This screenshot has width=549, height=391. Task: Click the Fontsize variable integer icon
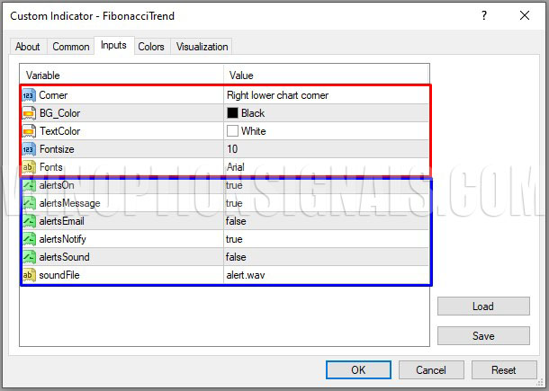(x=29, y=148)
